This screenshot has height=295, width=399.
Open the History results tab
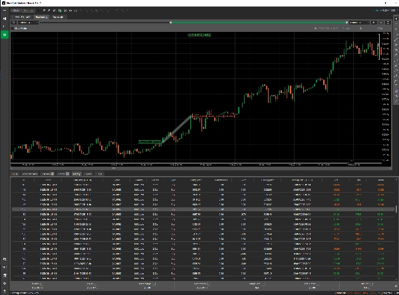point(76,174)
